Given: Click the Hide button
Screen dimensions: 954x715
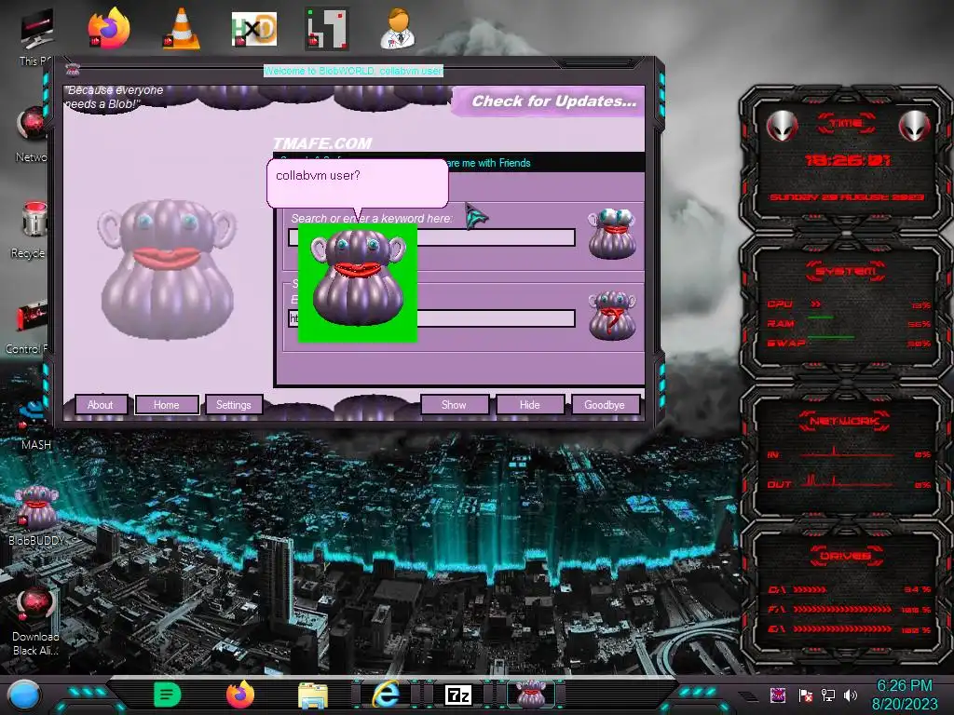Looking at the screenshot, I should coord(530,405).
